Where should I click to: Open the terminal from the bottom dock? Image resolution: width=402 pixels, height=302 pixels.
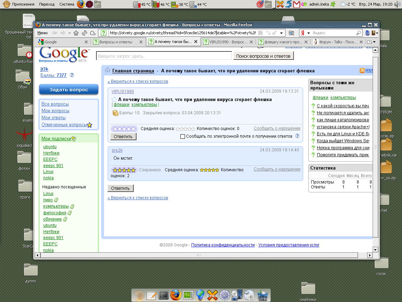pos(164,295)
